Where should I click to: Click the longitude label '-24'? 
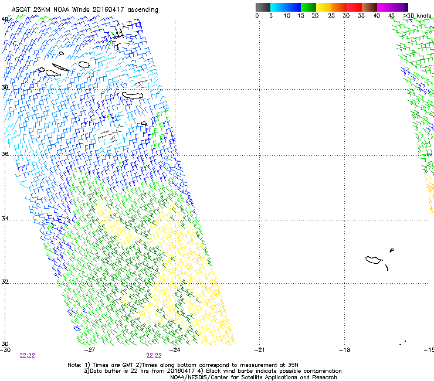175,350
